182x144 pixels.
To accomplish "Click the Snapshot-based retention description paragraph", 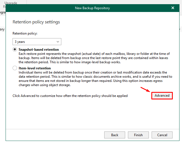I will pos(94,58).
